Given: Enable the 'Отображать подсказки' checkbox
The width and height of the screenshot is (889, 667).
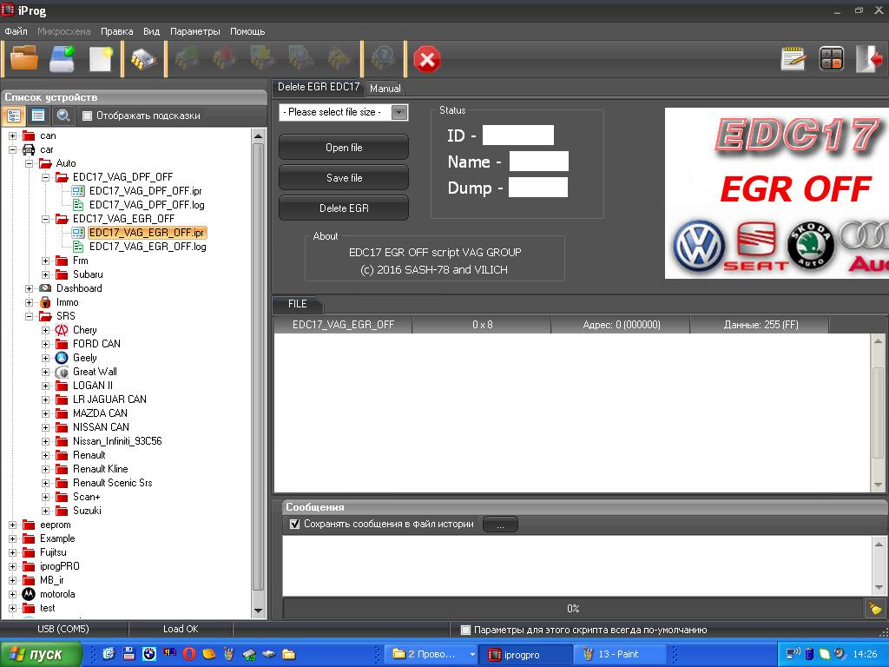Looking at the screenshot, I should [x=87, y=116].
